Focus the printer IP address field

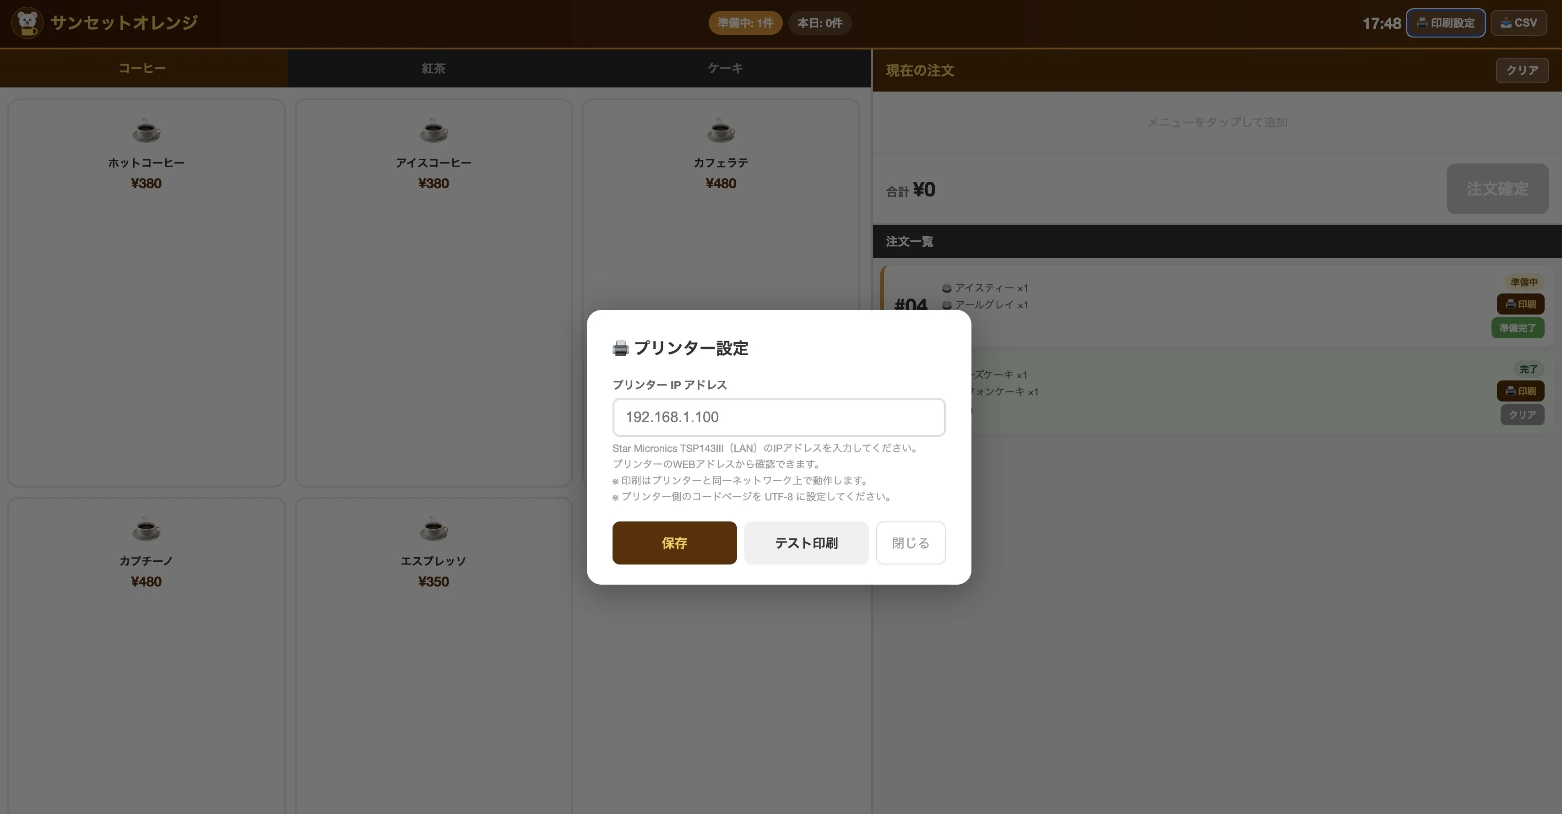[x=779, y=418]
